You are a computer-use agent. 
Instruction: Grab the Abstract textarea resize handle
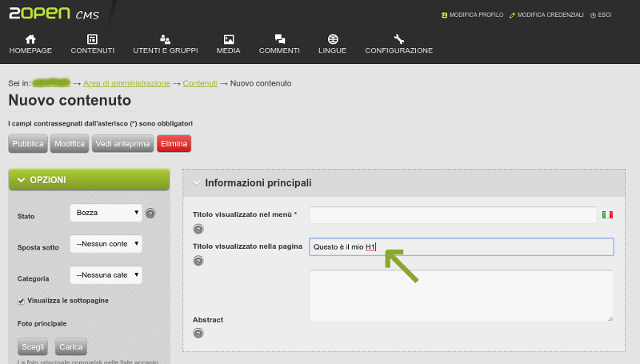click(610, 318)
